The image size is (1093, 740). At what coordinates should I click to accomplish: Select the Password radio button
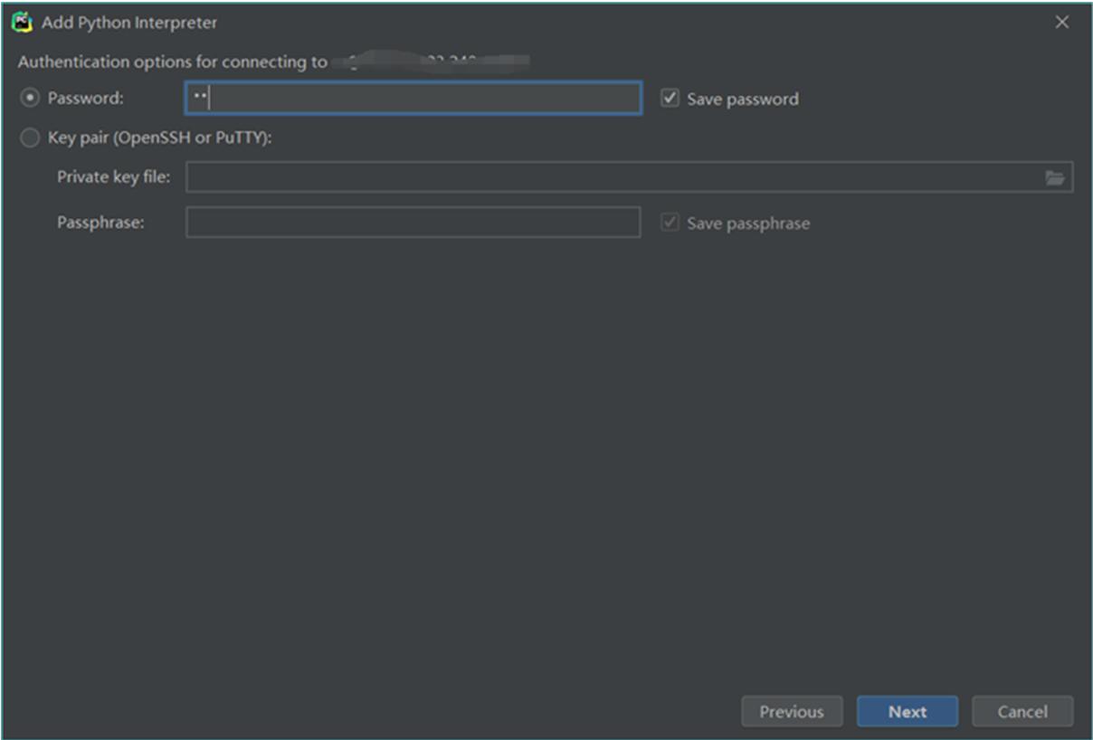coord(31,99)
